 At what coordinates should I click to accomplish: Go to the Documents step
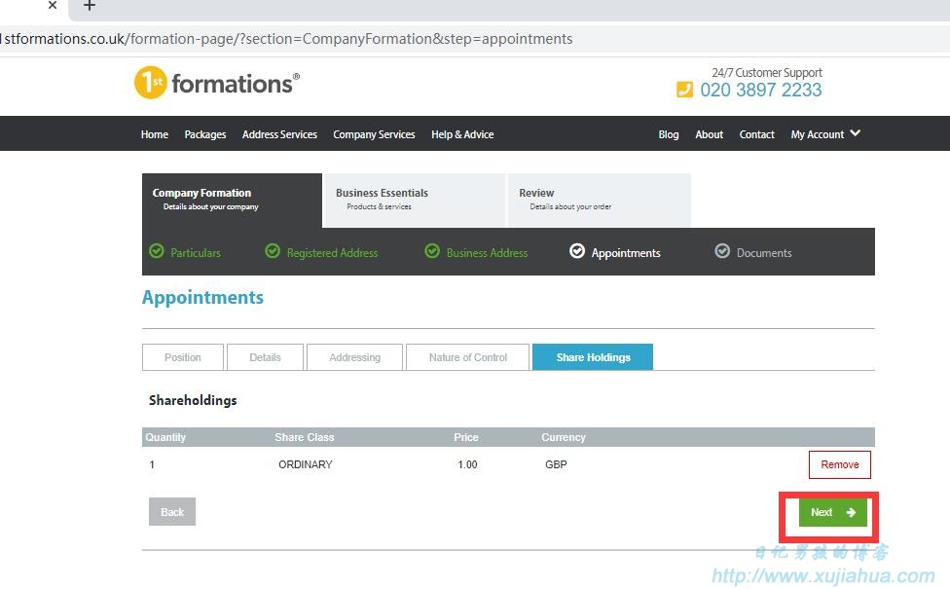click(x=764, y=253)
